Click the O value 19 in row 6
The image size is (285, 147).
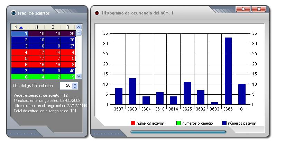click(x=58, y=65)
